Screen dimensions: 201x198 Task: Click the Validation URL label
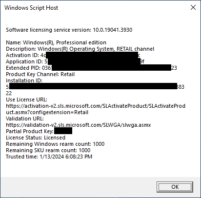[x=25, y=119]
